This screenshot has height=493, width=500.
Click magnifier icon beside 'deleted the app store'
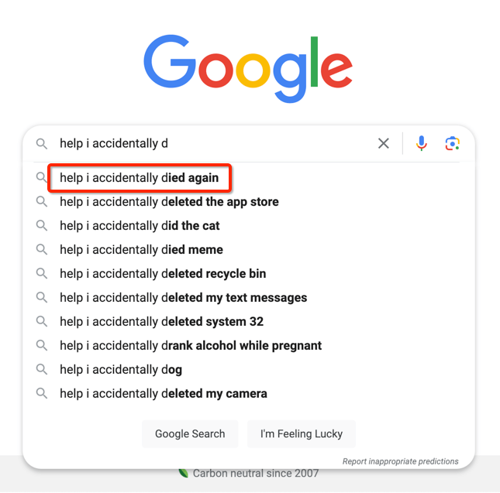pos(41,201)
